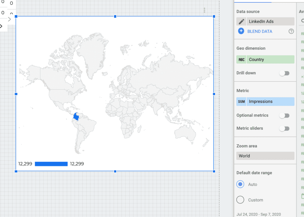The height and width of the screenshot is (217, 304).
Task: Turn on the Metric sliders switch
Action: 284,128
